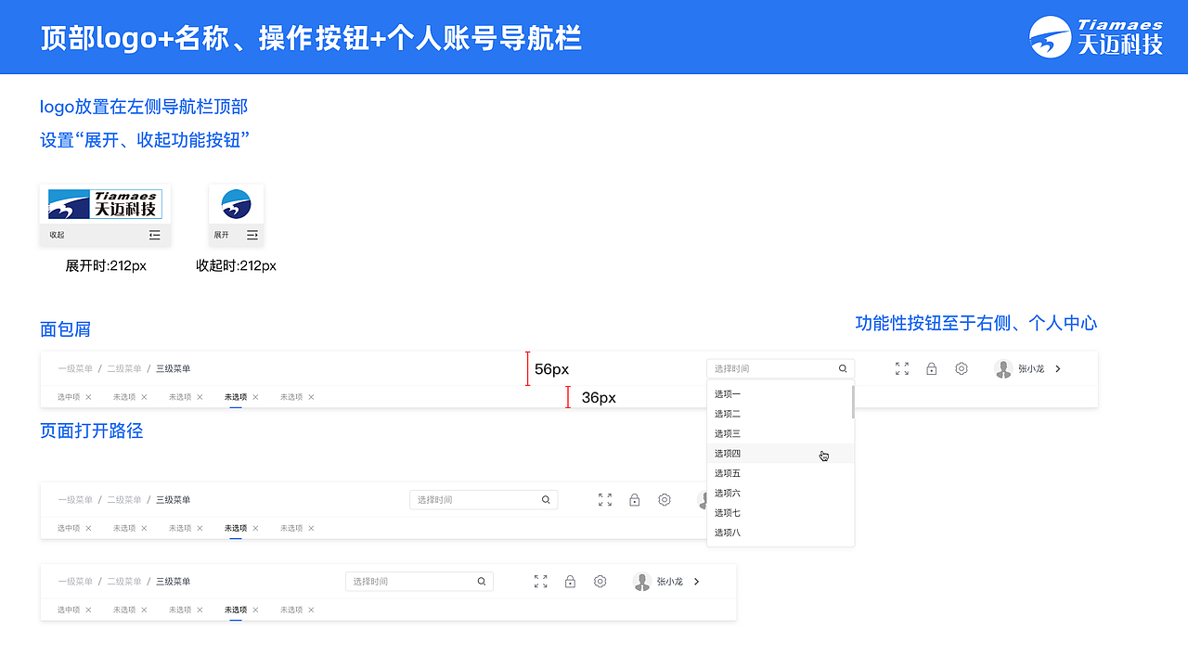Click the underlined 未选项 tab in the widest navbar
1188x668 pixels.
point(236,397)
